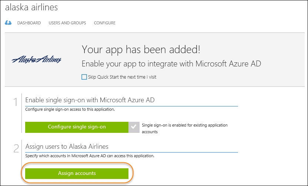The width and height of the screenshot is (308, 186).
Task: Click the step number 1 marker
Action: coord(15,102)
